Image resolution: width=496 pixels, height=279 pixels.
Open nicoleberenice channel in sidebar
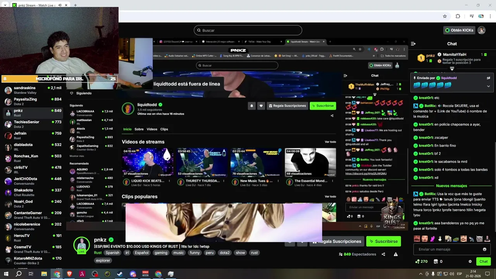point(33,226)
